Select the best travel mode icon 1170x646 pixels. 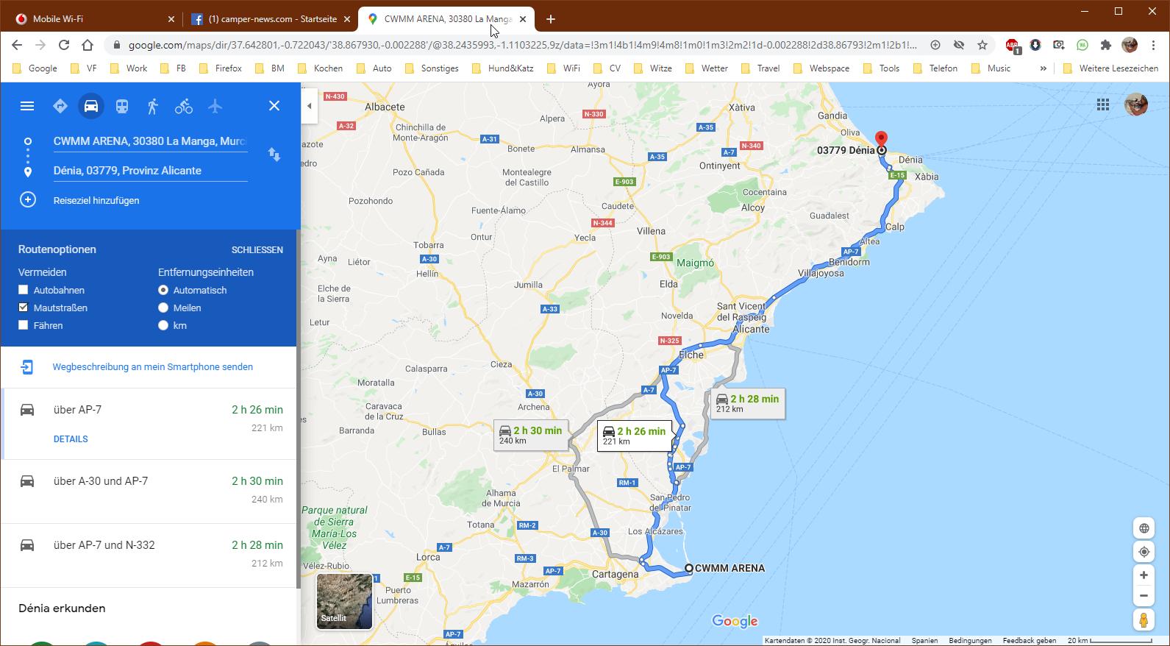click(x=60, y=106)
